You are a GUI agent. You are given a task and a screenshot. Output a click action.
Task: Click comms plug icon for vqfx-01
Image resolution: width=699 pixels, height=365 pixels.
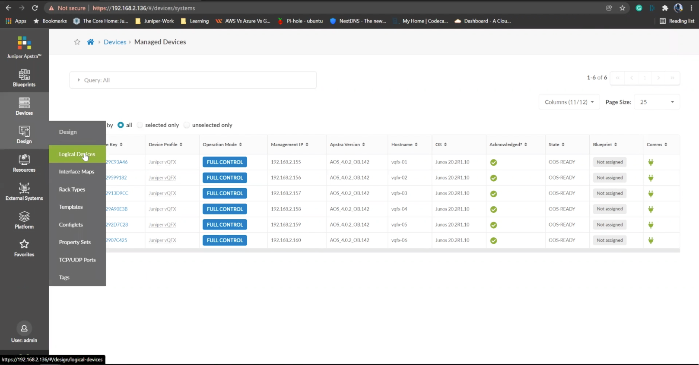point(651,162)
